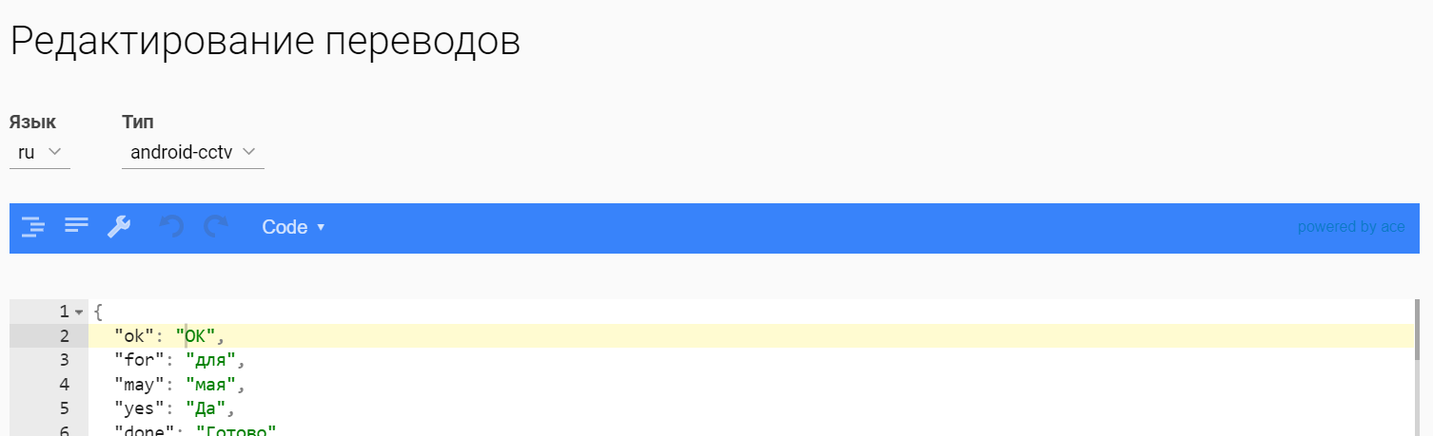
Task: Expand the Тип dropdown showing android-cctv
Action: pos(193,152)
